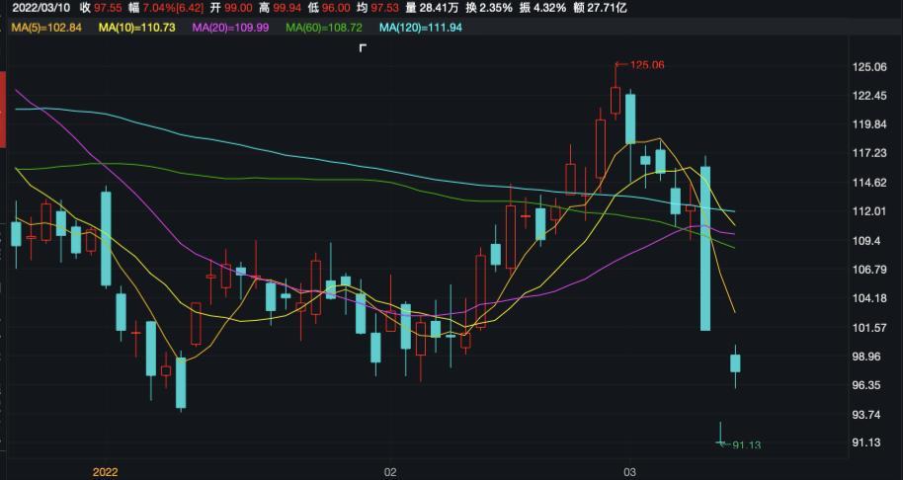The width and height of the screenshot is (903, 480).
Task: Select the 02 month marker on time axis
Action: (390, 472)
